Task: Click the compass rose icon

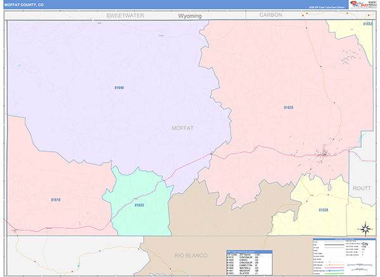Action: [x=365, y=228]
